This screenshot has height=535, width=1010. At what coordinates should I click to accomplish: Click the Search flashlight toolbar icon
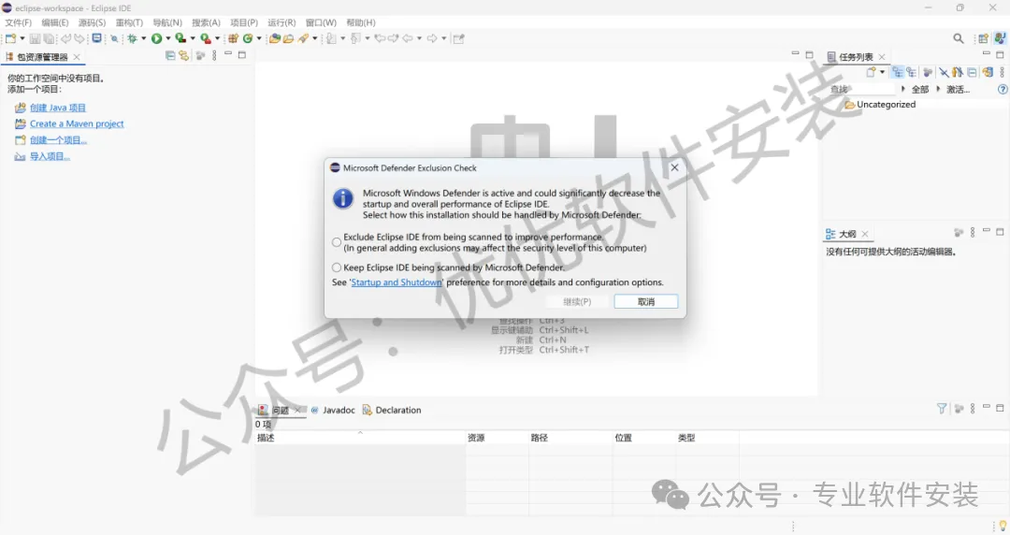[303, 38]
